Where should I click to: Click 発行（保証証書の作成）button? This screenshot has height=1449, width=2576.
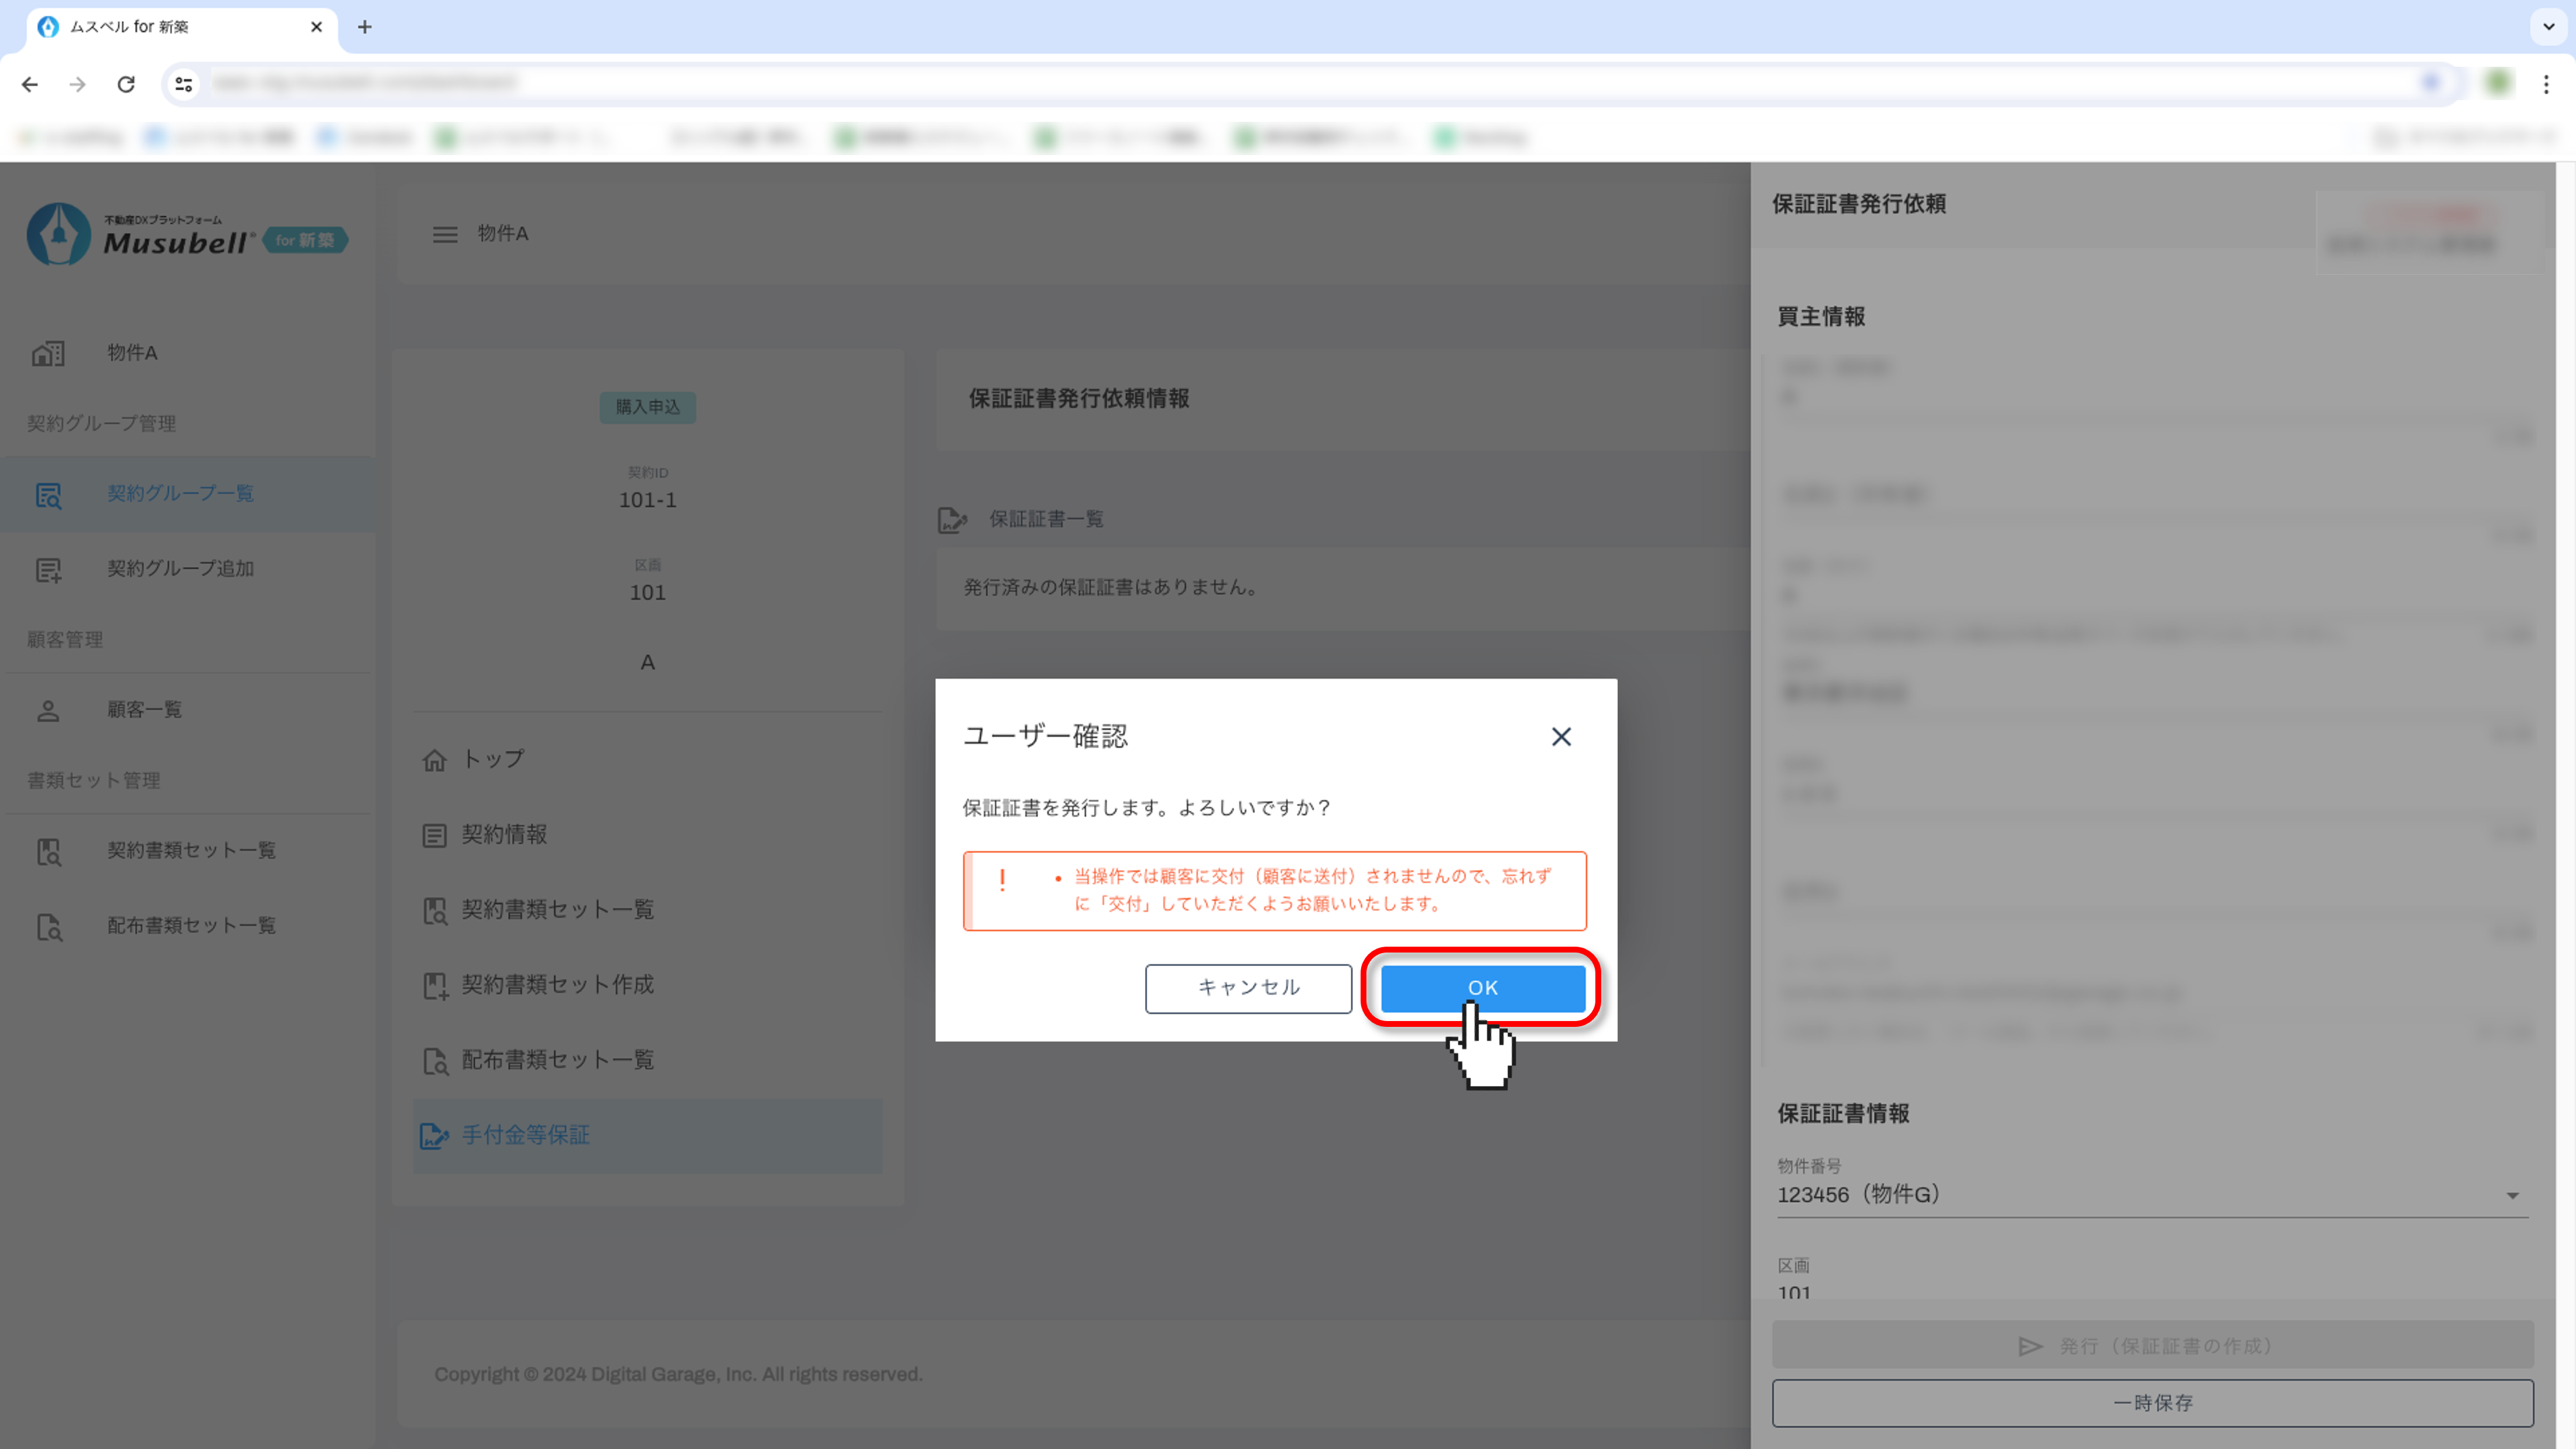[2152, 1346]
